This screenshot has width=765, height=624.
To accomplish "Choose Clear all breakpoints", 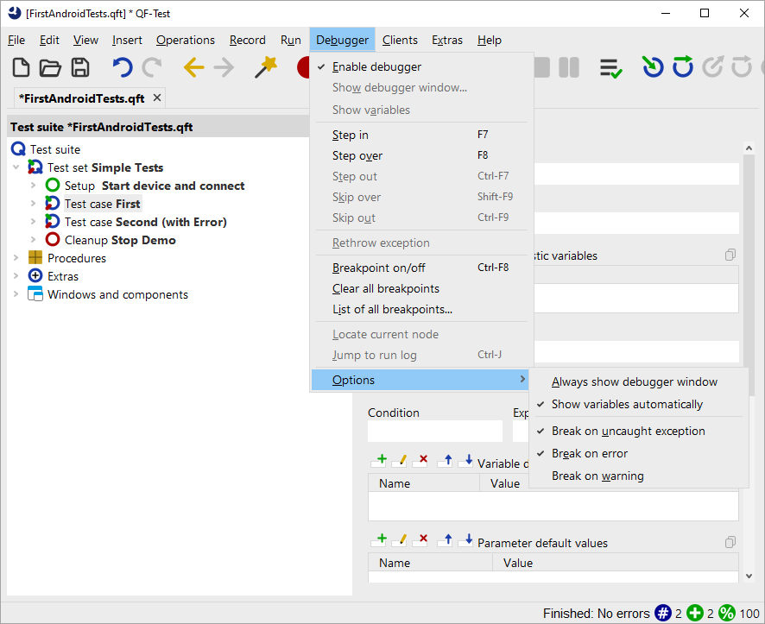I will point(386,288).
